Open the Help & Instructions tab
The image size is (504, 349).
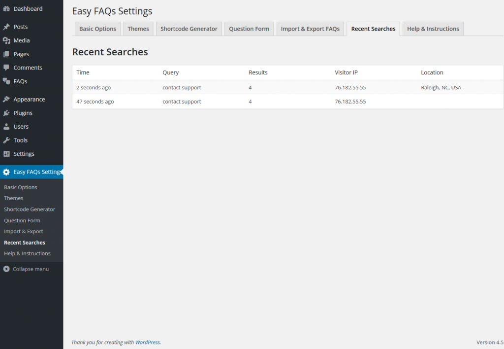click(433, 29)
